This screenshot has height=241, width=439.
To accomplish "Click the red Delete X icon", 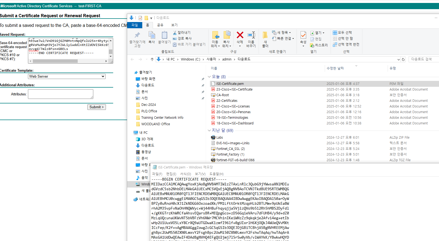I will [x=240, y=35].
